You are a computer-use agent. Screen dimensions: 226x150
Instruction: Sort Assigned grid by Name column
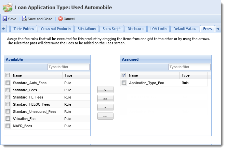(153, 75)
